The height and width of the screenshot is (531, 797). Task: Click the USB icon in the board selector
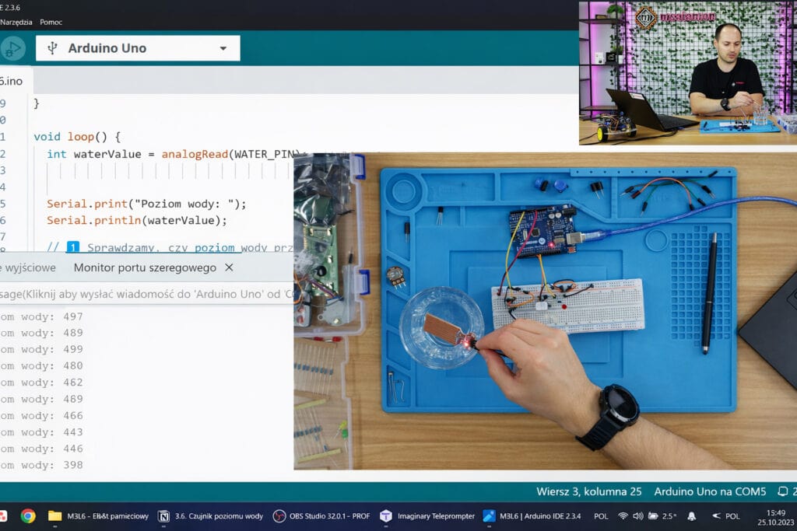point(52,48)
